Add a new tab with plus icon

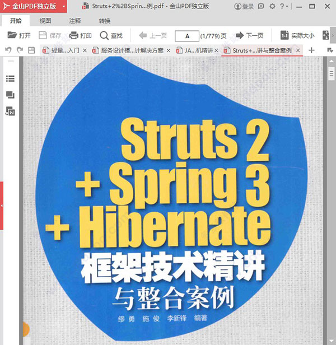pos(311,50)
